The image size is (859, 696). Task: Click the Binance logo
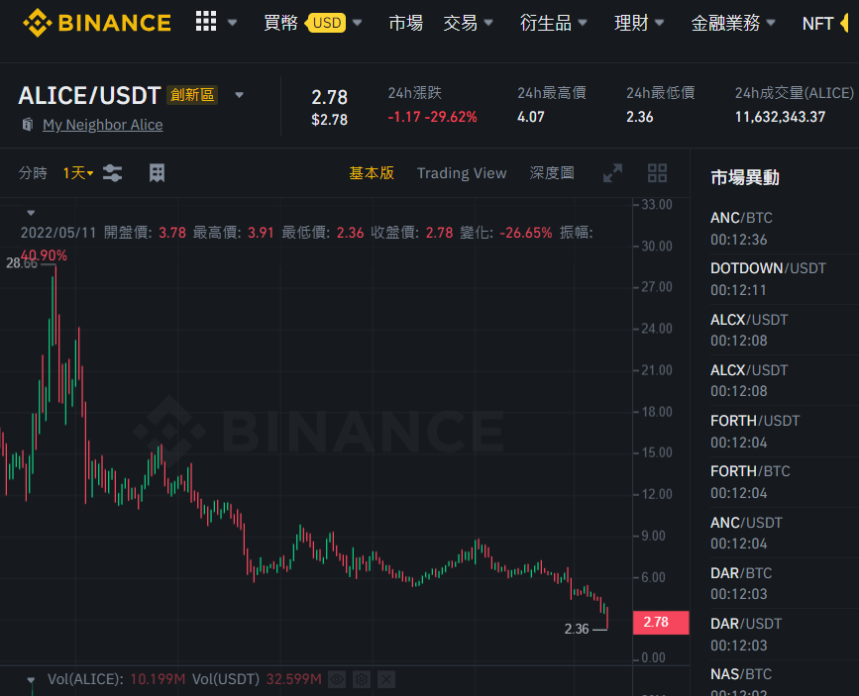pyautogui.click(x=97, y=23)
